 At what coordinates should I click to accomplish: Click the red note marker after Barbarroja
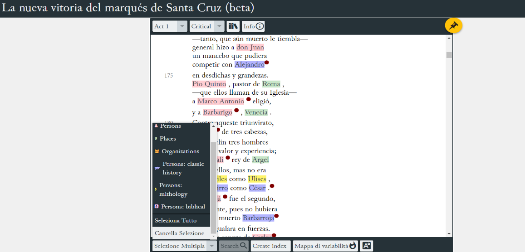[276, 216]
